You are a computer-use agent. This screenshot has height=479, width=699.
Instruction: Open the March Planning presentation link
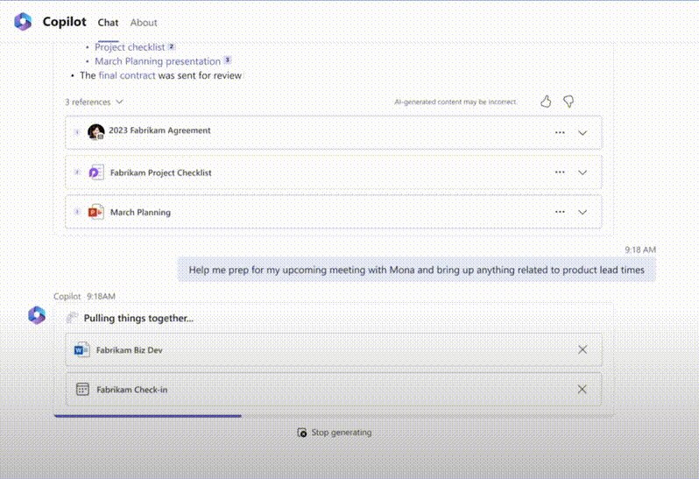pyautogui.click(x=158, y=61)
